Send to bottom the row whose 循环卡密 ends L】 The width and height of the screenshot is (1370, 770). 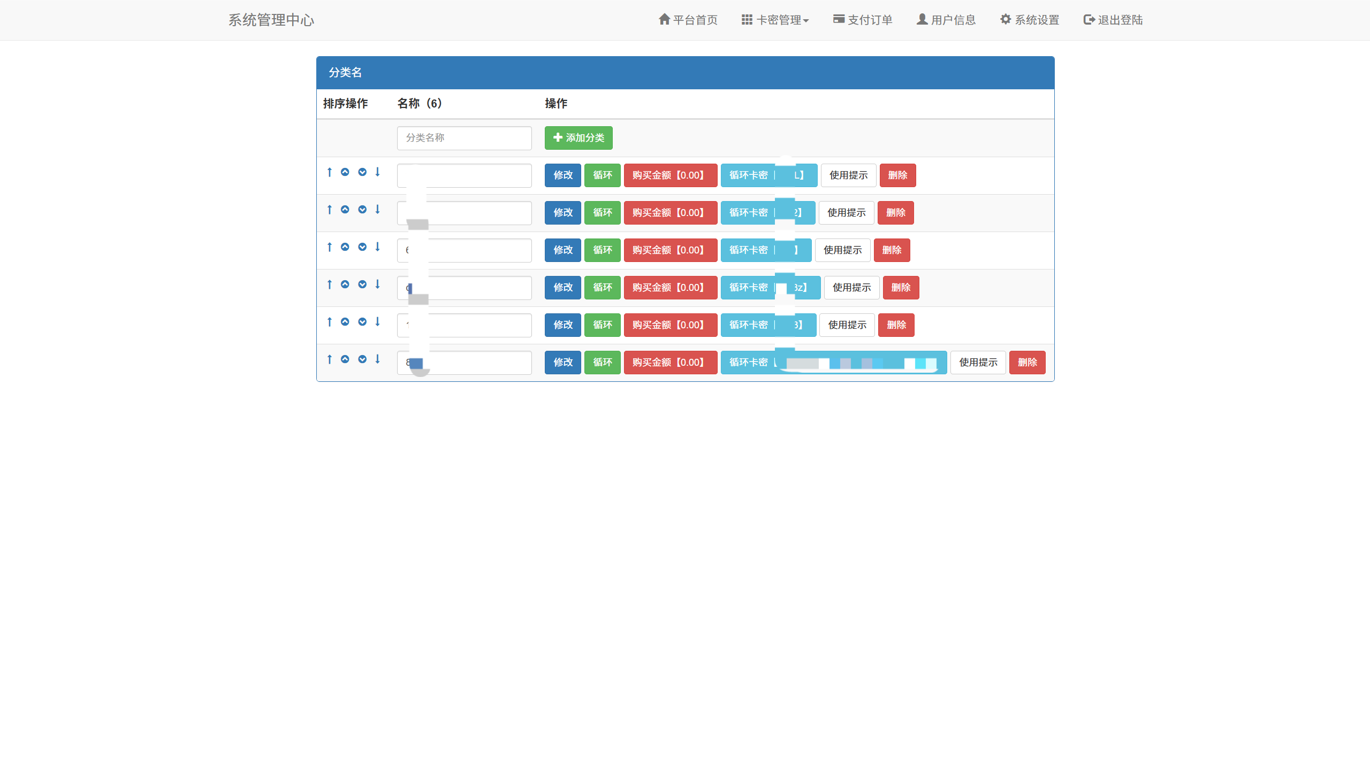[377, 172]
